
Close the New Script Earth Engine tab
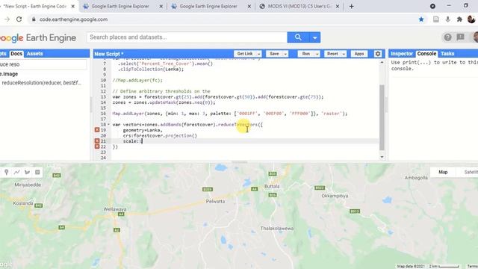point(73,6)
